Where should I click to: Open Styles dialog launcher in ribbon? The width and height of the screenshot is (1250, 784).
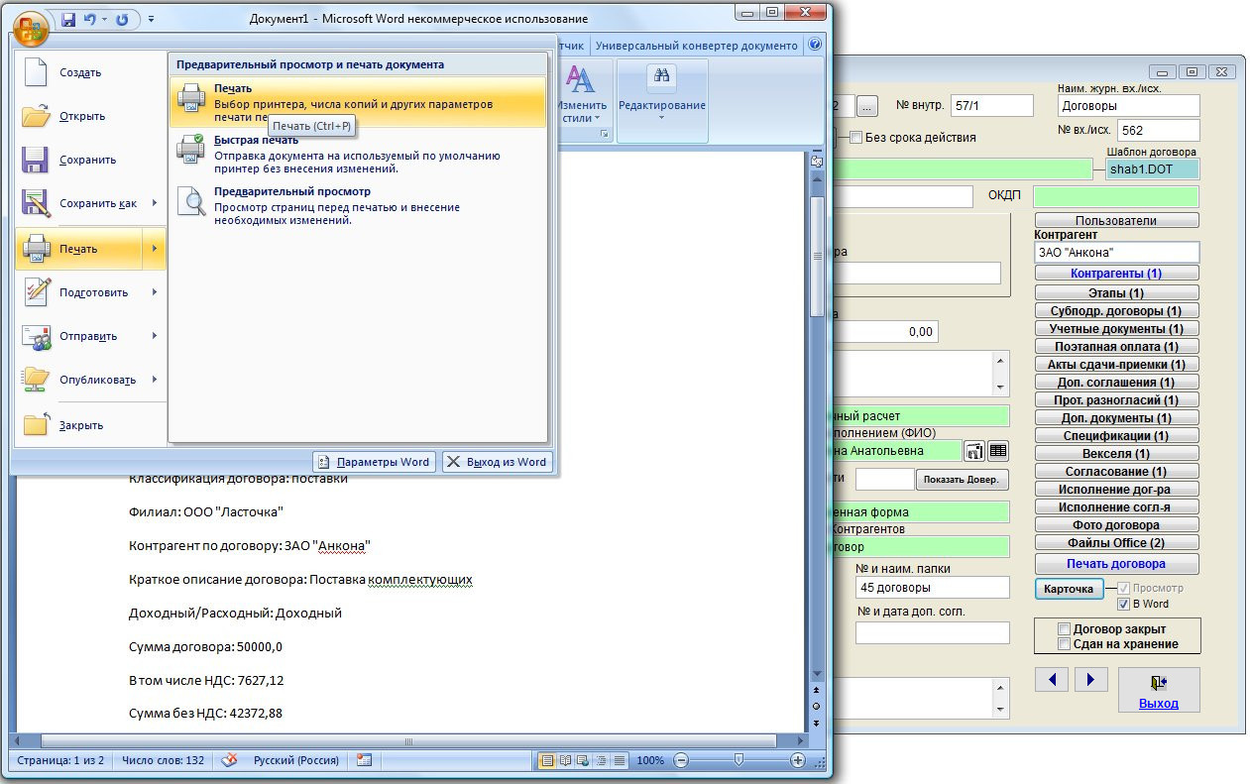pyautogui.click(x=605, y=133)
